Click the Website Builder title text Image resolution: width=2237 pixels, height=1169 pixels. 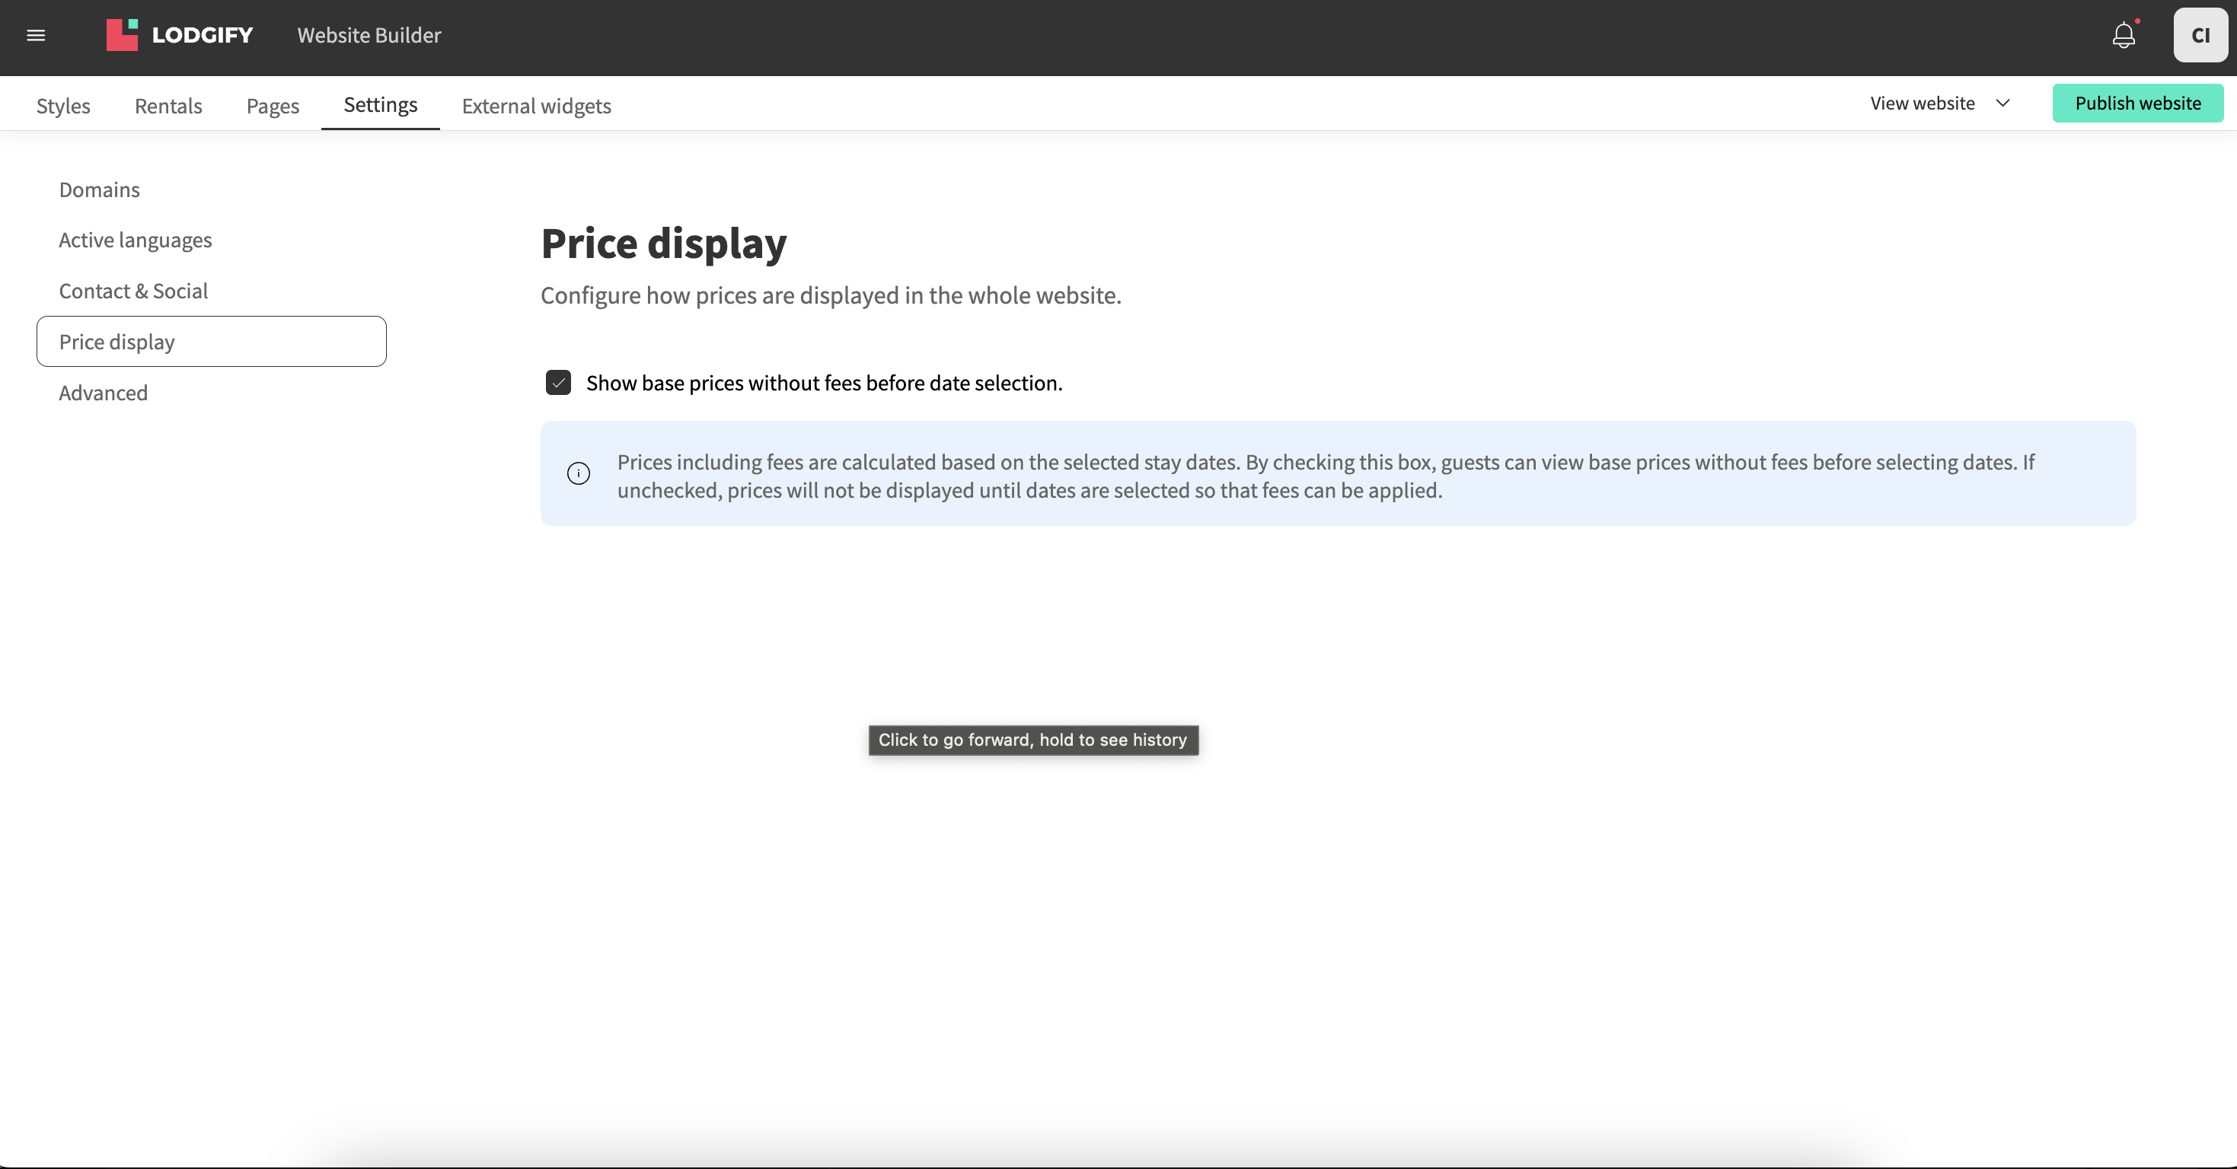(369, 36)
